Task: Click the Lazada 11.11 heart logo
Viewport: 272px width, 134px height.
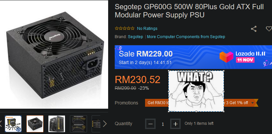Action: tap(226, 56)
